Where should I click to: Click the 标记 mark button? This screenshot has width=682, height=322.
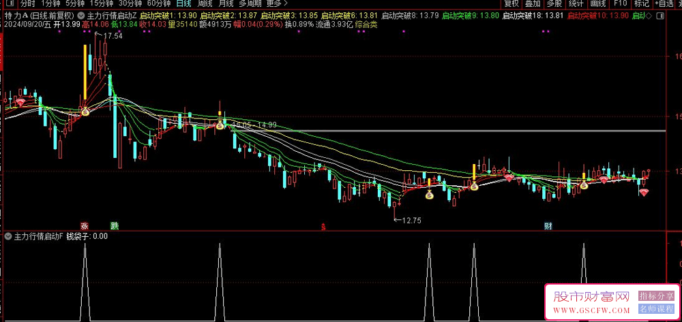[x=642, y=3]
